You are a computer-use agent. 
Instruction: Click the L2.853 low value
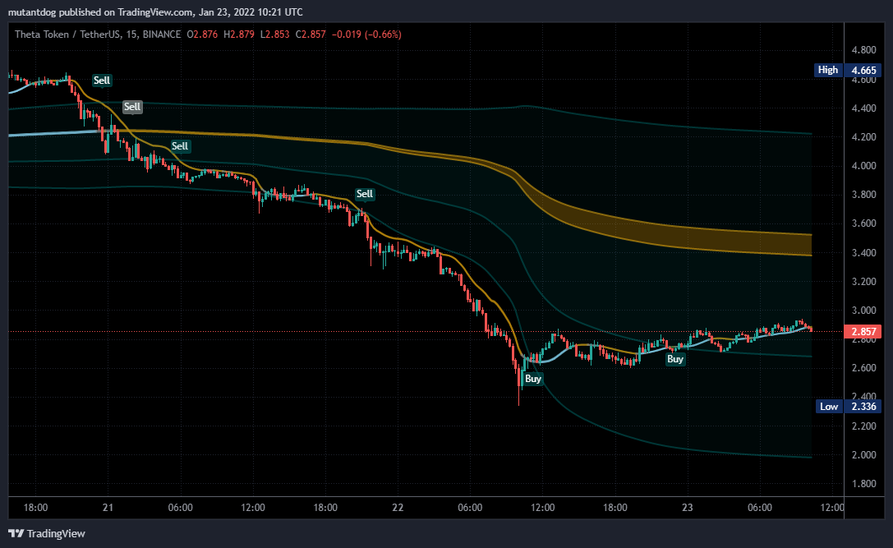[274, 35]
